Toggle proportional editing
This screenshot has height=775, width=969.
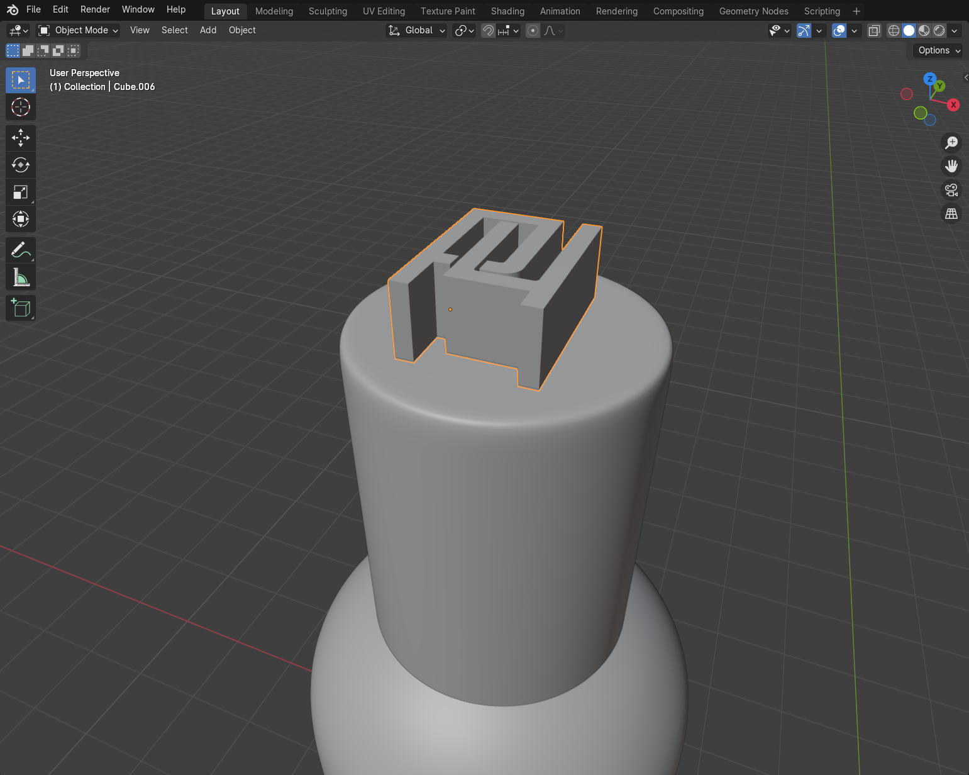(533, 30)
